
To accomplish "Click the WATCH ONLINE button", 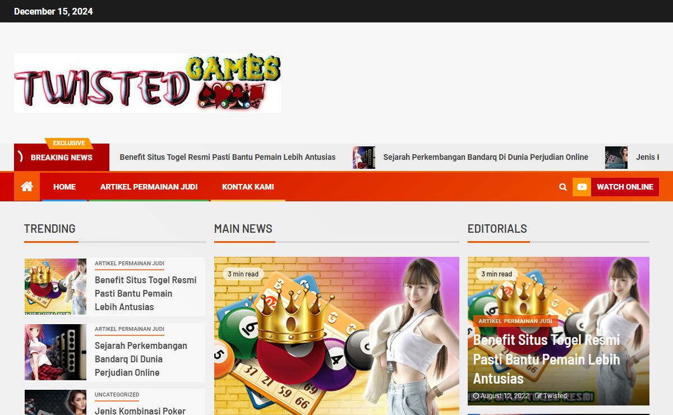I will pyautogui.click(x=625, y=187).
